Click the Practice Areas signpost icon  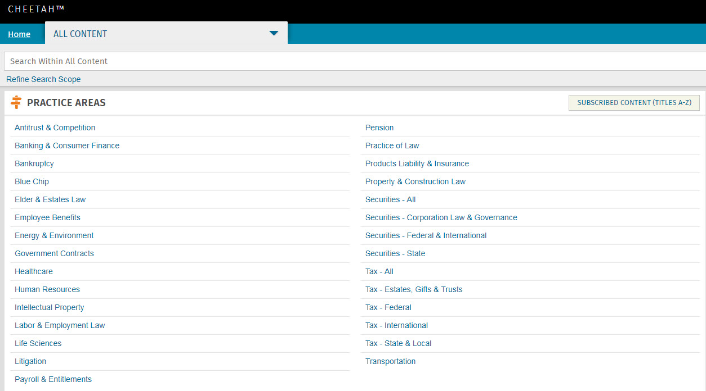coord(16,102)
